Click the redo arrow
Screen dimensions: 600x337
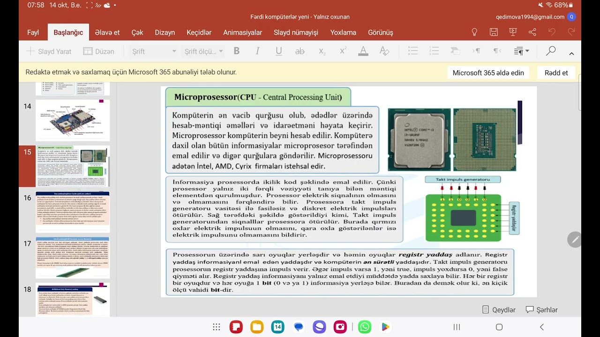coord(571,32)
